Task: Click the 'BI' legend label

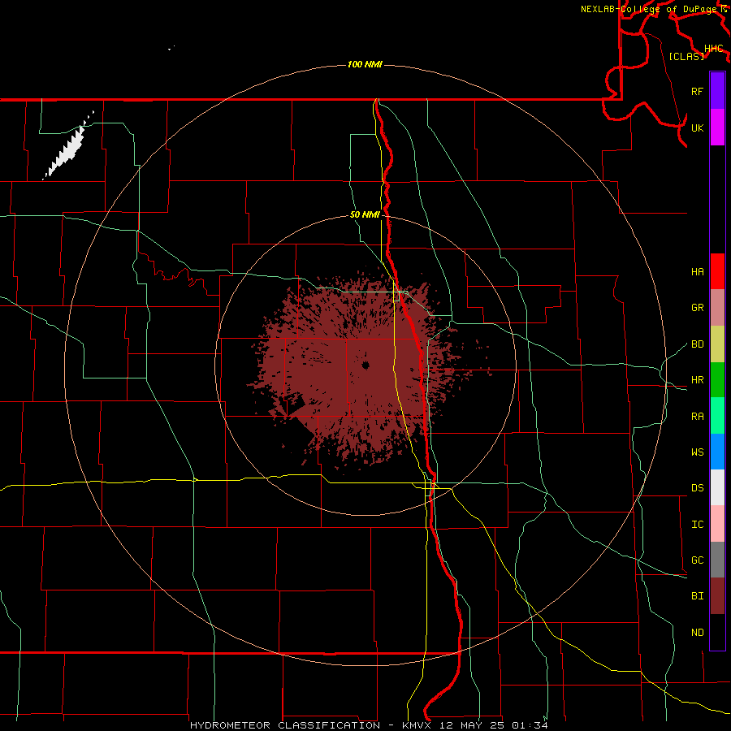Action: [x=697, y=596]
